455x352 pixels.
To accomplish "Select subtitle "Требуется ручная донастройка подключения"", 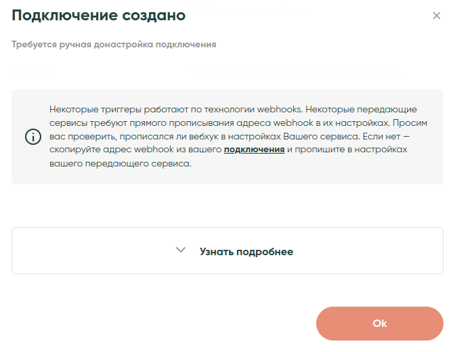I will [114, 45].
